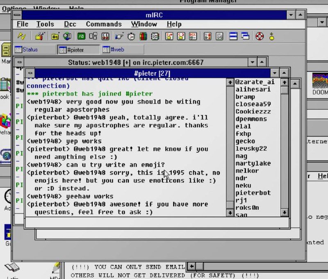The width and height of the screenshot is (328, 279).
Task: Click the About mIRC yellow figure icon
Action: point(272,36)
